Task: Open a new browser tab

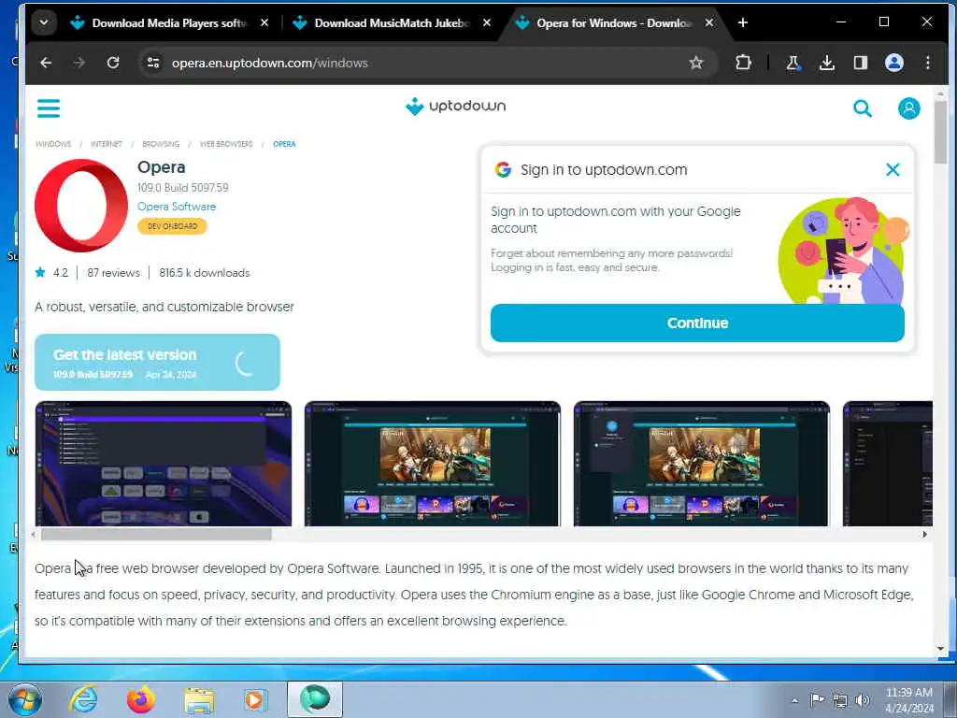Action: pyautogui.click(x=742, y=22)
